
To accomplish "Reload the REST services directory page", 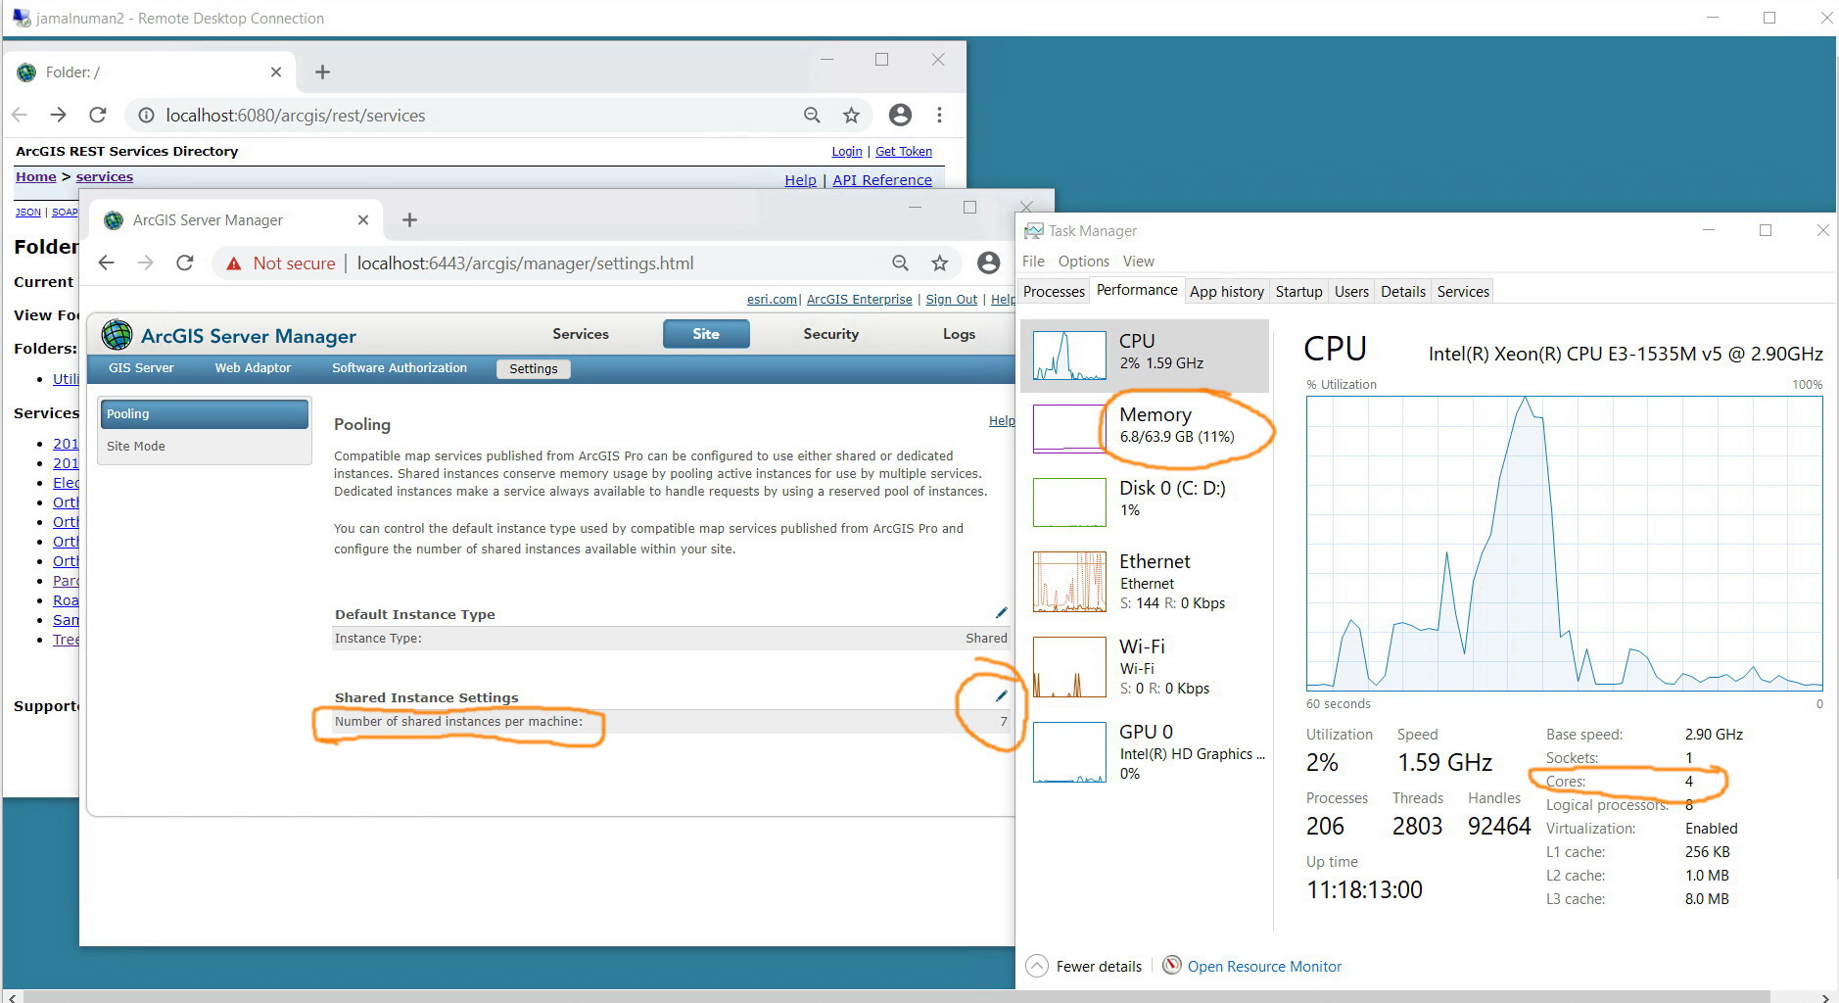I will 97,115.
